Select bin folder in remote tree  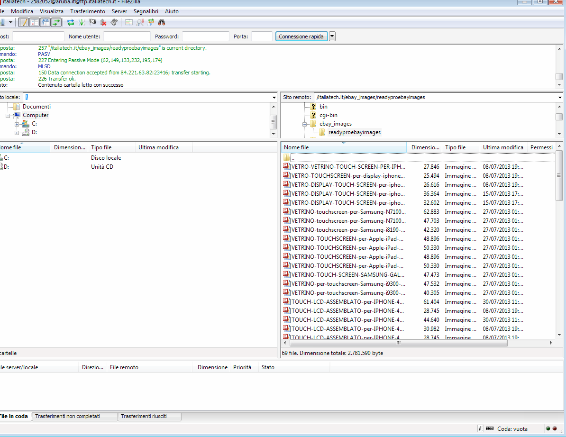pos(323,107)
